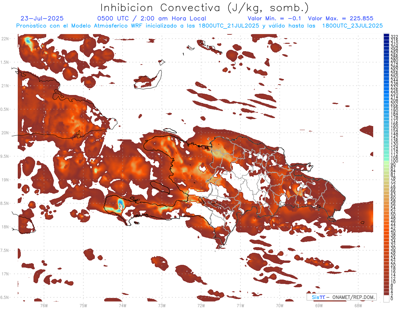Screen dimensions: 402x310
Task: Click the longitude label '72W'
Action: 201,305
